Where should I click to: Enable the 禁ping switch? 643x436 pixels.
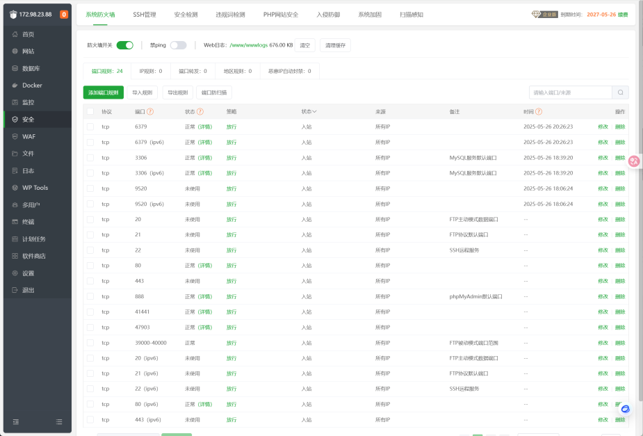tap(179, 45)
